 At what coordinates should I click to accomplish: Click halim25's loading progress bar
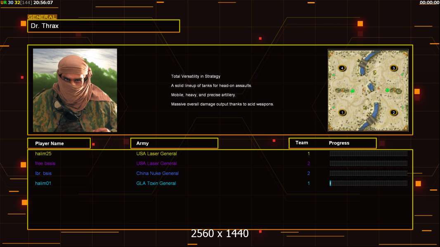pos(368,154)
